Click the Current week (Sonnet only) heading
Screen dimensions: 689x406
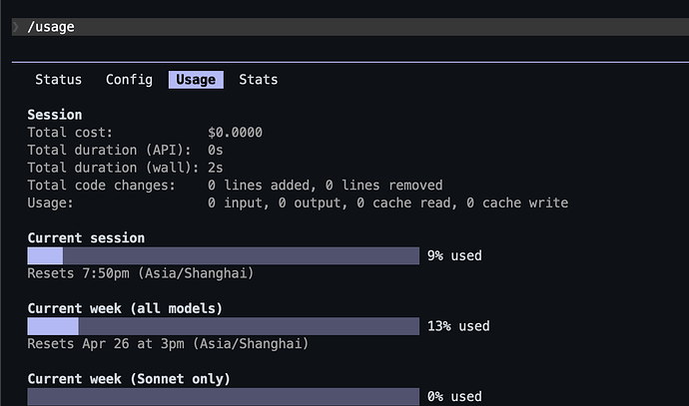pos(129,379)
